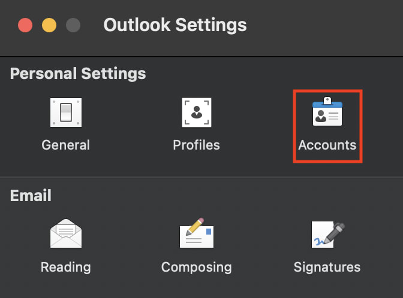Open the Profiles person icon
This screenshot has width=403, height=298.
click(x=197, y=112)
